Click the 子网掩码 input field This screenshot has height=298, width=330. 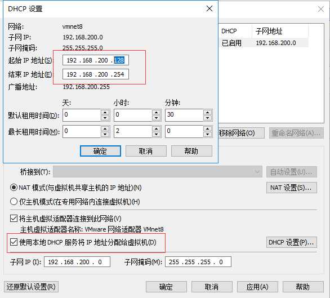[198, 262]
